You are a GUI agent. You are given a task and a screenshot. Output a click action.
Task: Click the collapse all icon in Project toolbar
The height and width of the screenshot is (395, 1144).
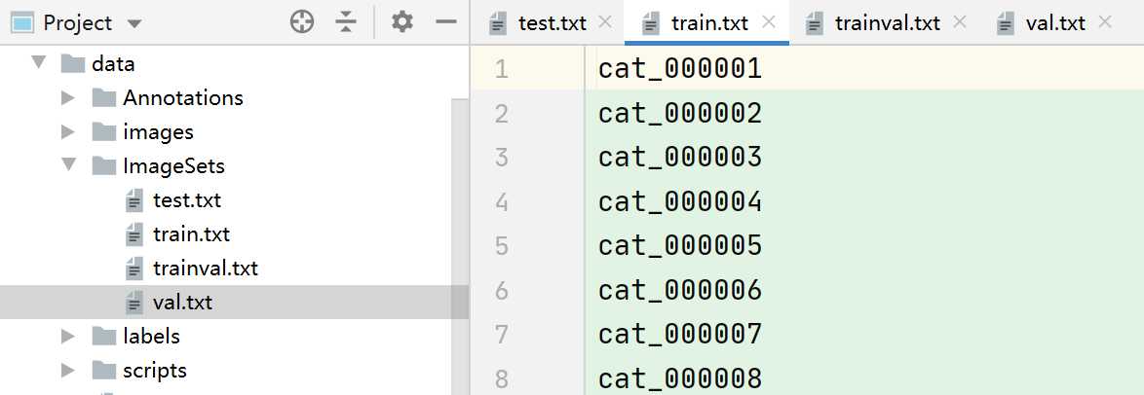point(346,22)
